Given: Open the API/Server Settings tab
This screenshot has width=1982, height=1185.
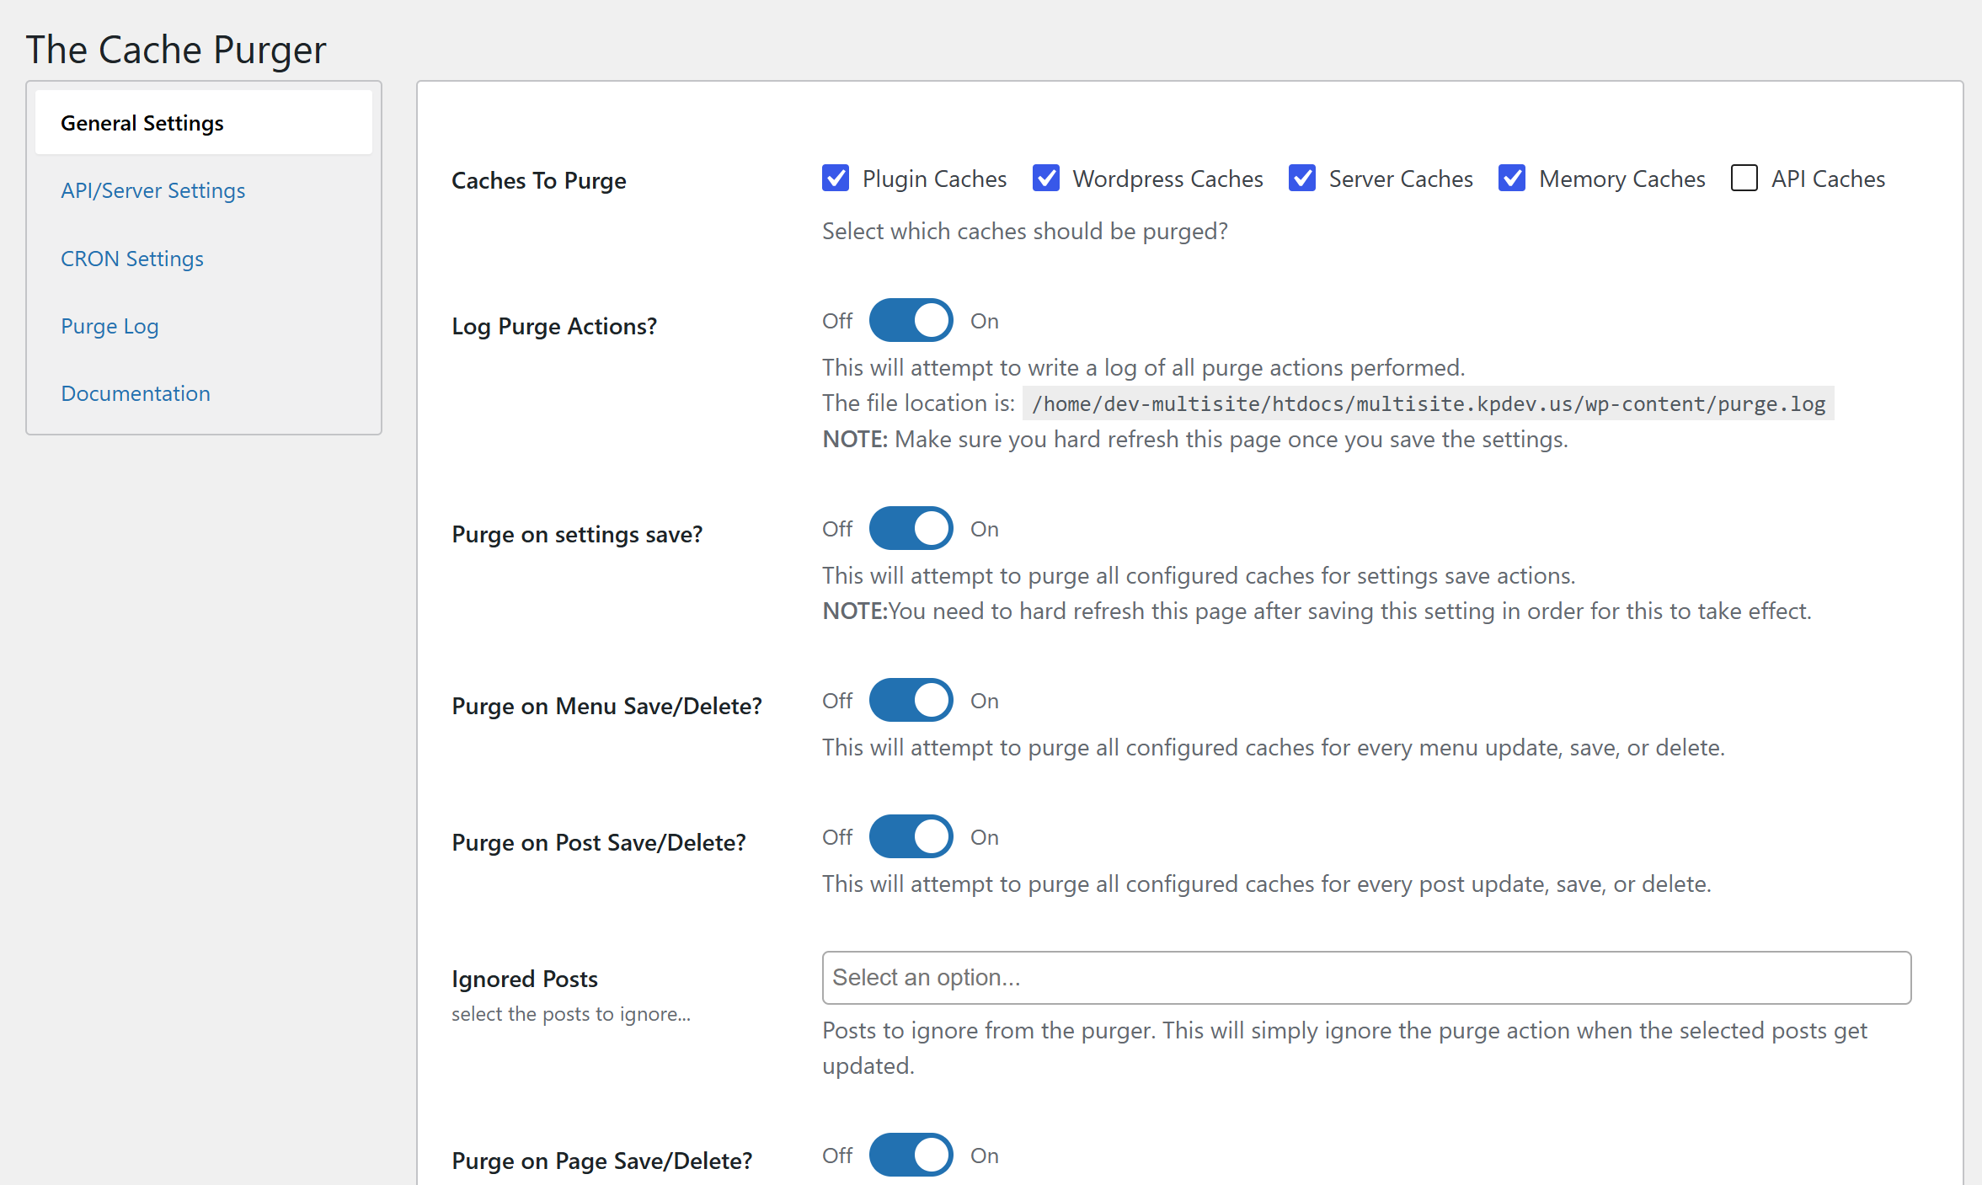Looking at the screenshot, I should [152, 190].
